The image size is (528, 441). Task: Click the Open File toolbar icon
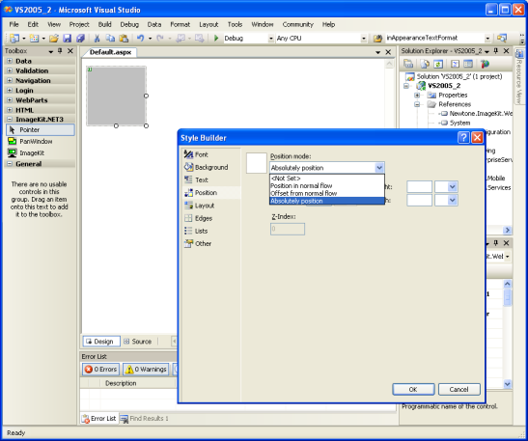[x=54, y=38]
